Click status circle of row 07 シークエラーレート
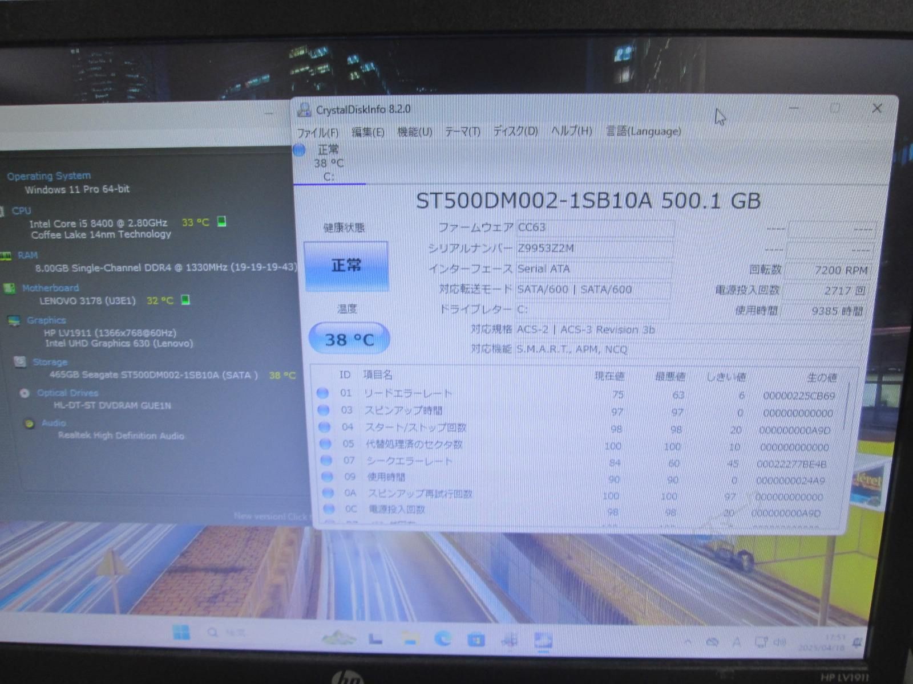 coord(326,460)
